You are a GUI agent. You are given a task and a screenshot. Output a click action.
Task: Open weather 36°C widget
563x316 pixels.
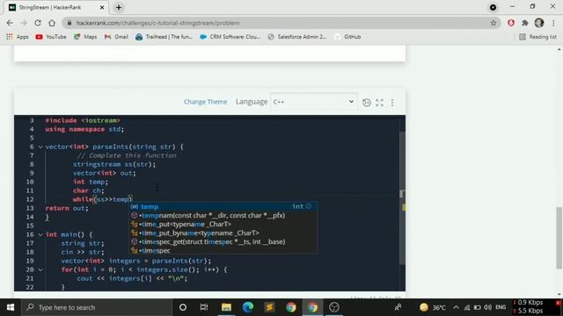[x=433, y=307]
